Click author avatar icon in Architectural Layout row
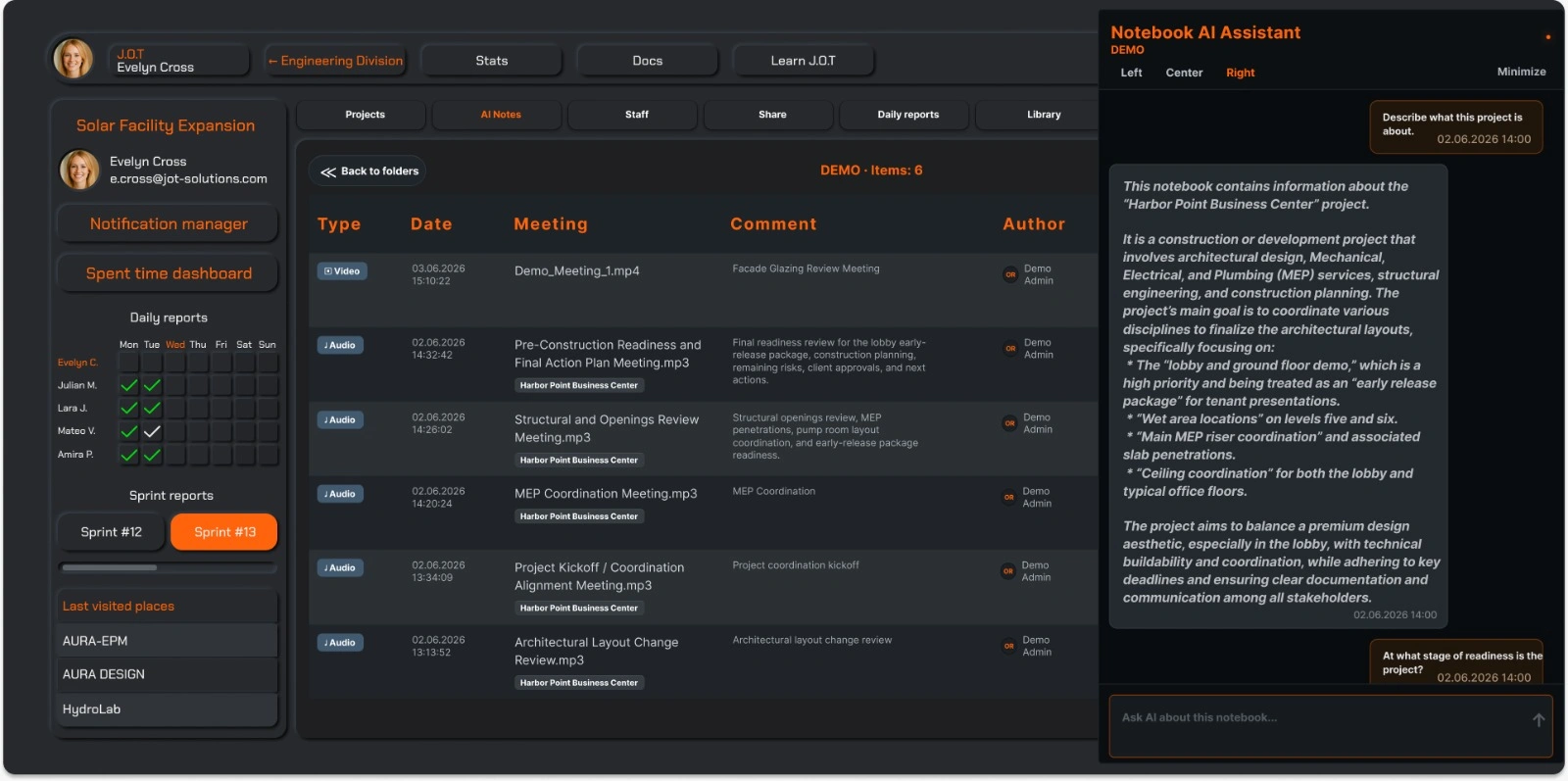The height and width of the screenshot is (781, 1568). point(1008,646)
